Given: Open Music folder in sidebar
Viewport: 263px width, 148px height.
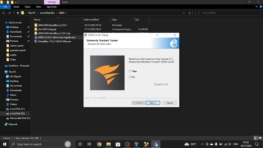Looking at the screenshot, I should (13, 95).
